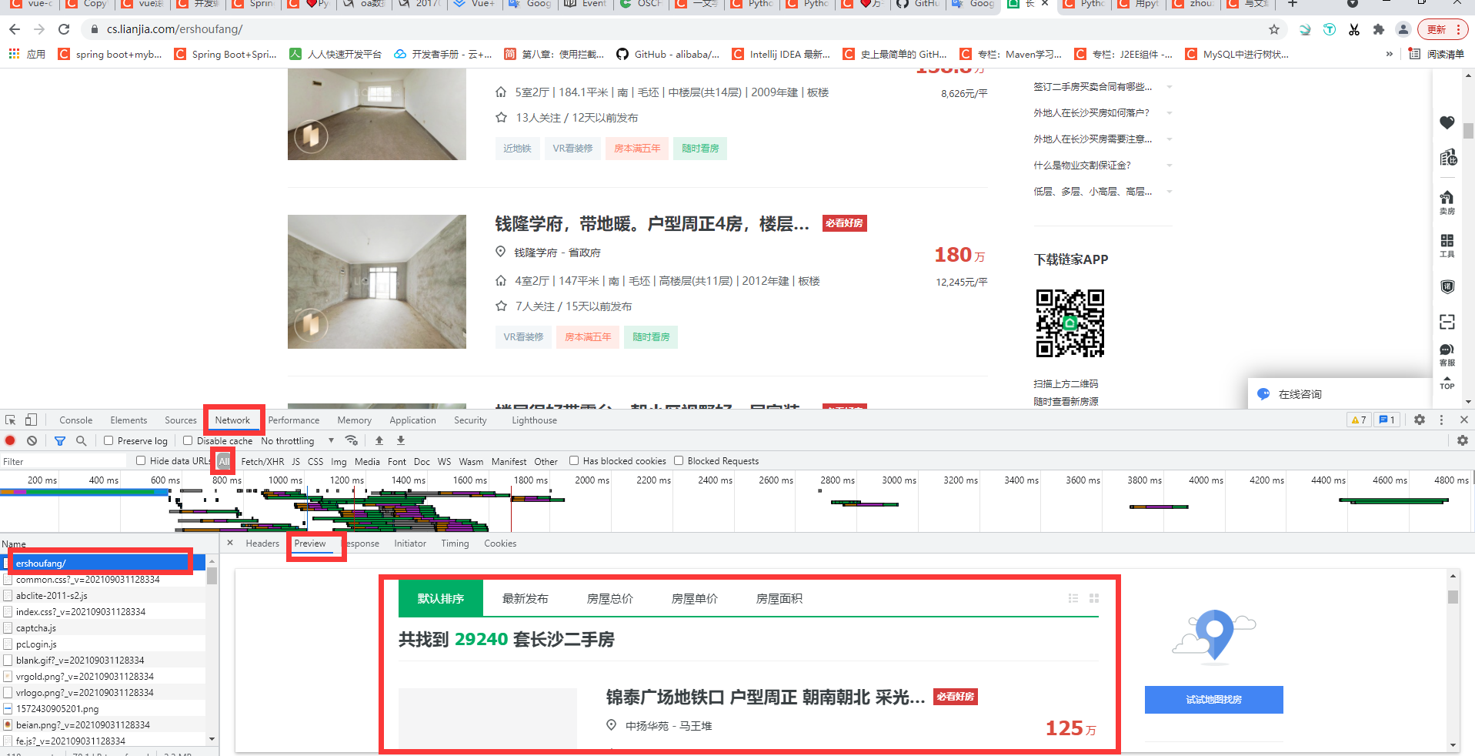Switch to the Performance tab
This screenshot has width=1475, height=756.
pos(294,420)
